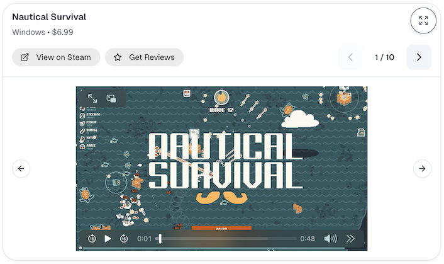The image size is (444, 264).
Task: Show the next media with right arrow
Action: click(x=422, y=168)
